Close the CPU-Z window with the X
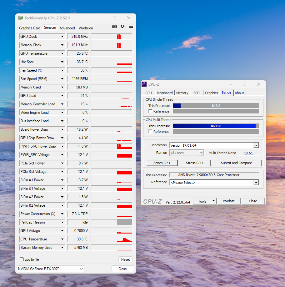Screen dimensions: 285x287 [259, 84]
